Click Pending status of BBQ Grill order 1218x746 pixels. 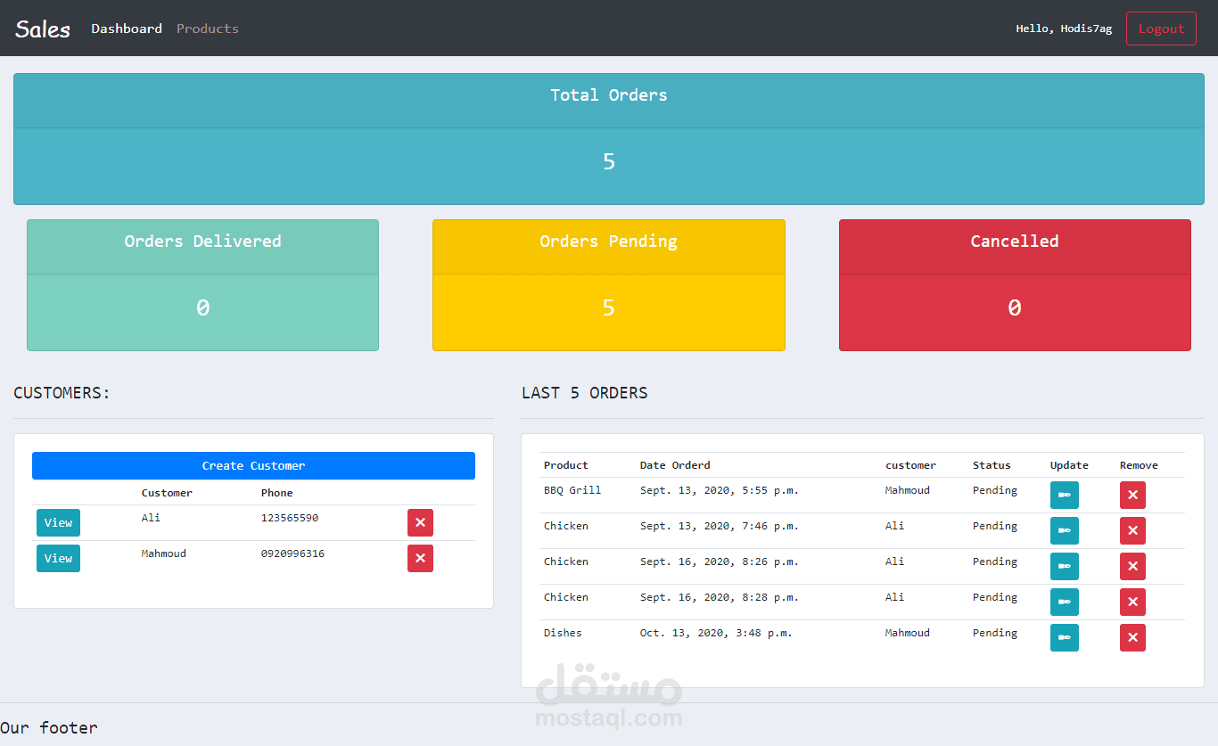(995, 490)
